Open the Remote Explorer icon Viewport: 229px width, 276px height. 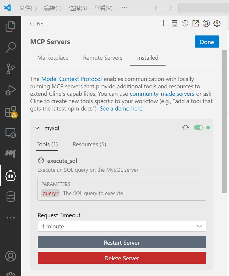11,133
